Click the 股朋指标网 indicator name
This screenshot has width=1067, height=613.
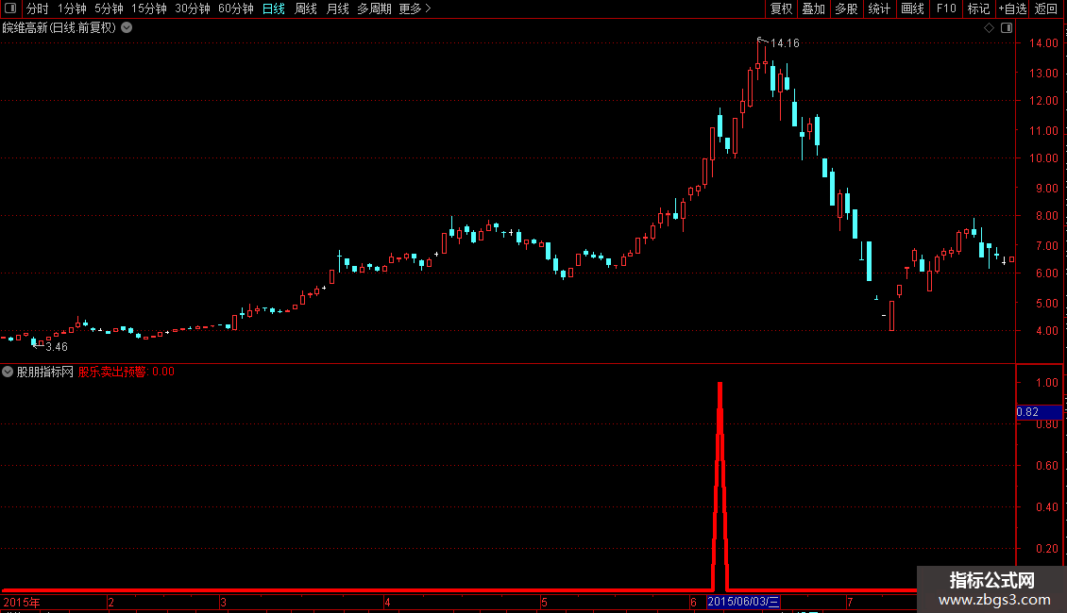(x=45, y=372)
